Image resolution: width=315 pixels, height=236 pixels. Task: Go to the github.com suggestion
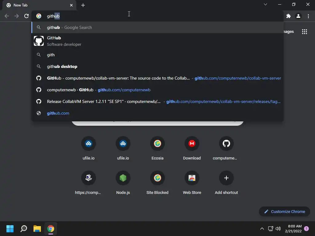coord(157,113)
